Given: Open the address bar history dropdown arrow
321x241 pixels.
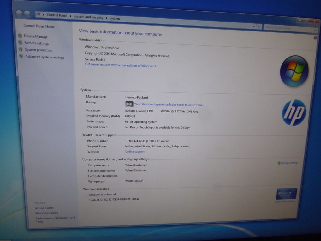Looking at the screenshot, I should (x=254, y=26).
